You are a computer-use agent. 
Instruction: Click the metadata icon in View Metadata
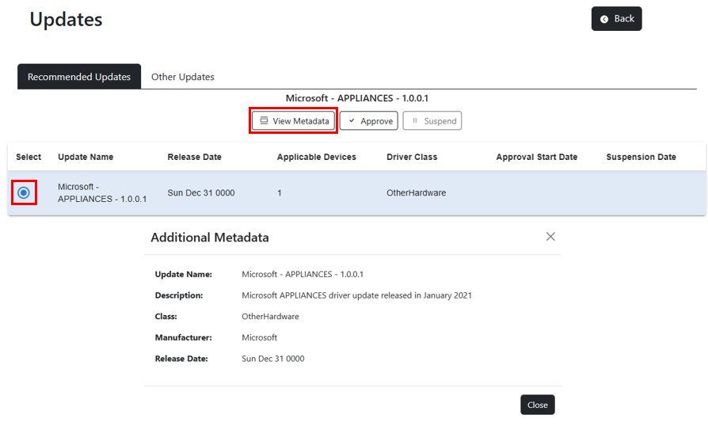(x=264, y=120)
